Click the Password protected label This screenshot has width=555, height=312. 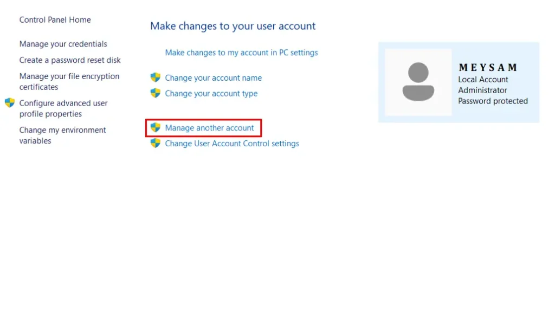[x=493, y=101]
